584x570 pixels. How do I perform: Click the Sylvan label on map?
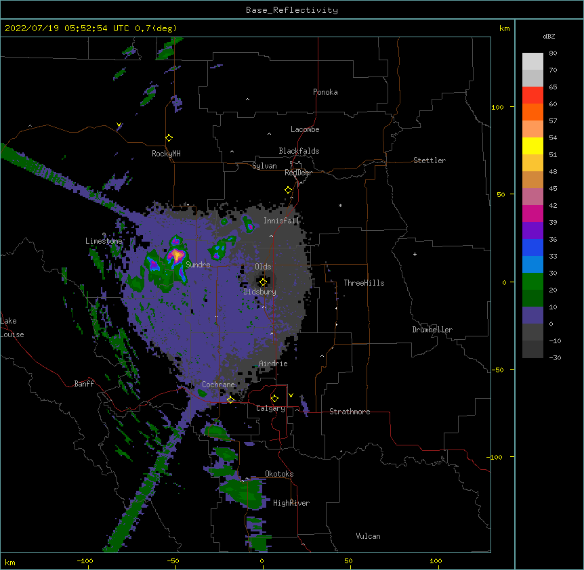point(264,166)
